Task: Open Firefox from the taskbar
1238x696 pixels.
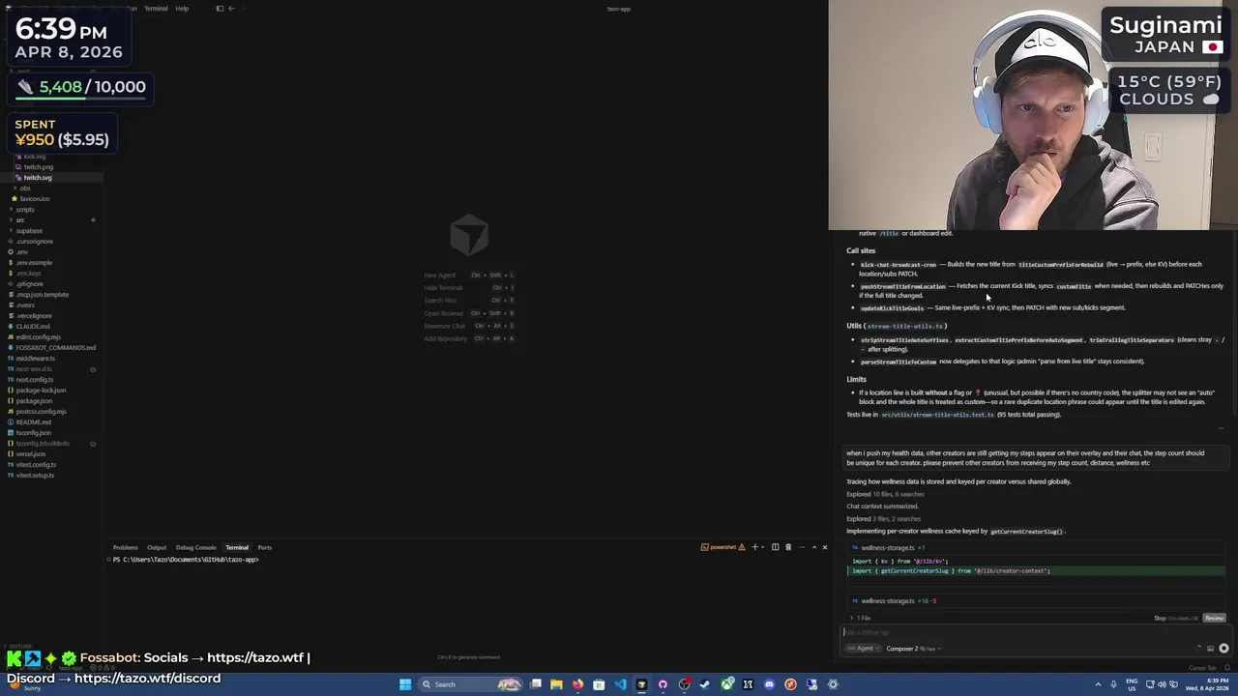Action: [x=577, y=684]
